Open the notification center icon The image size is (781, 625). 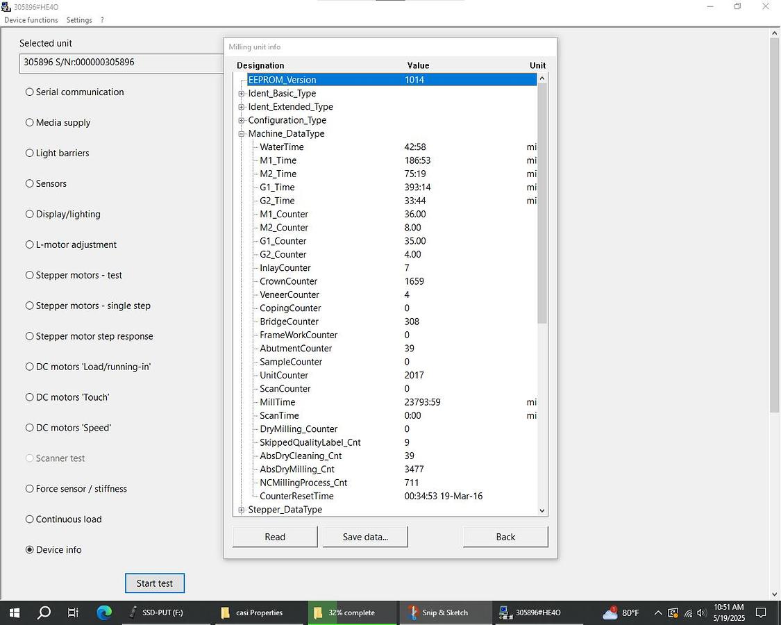click(x=761, y=612)
